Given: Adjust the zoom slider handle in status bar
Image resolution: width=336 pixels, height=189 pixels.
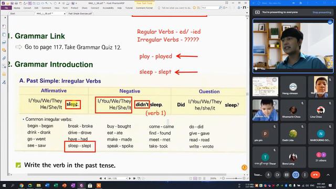Looking at the screenshot, I should [236, 178].
